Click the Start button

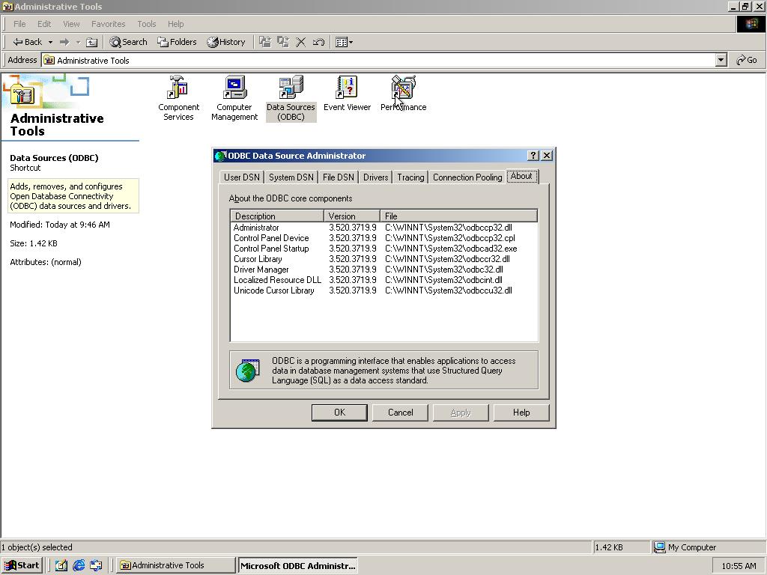(x=22, y=565)
